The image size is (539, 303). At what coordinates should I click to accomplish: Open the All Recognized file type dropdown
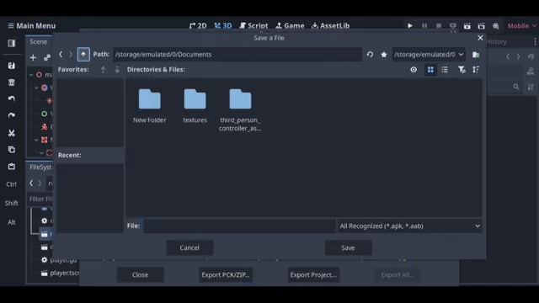409,226
